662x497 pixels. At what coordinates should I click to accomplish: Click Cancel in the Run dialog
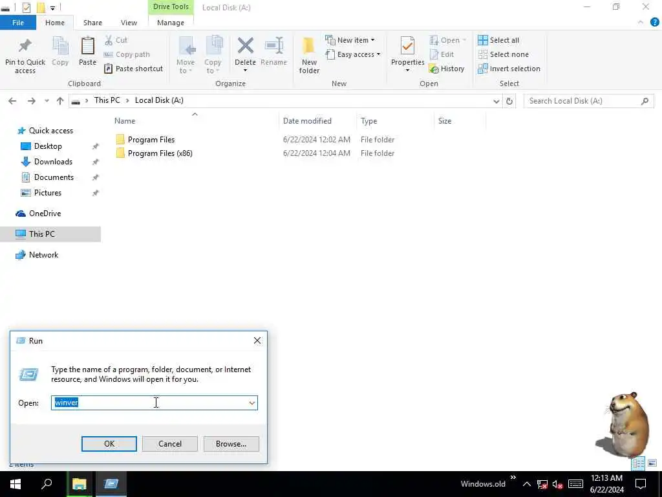(170, 444)
